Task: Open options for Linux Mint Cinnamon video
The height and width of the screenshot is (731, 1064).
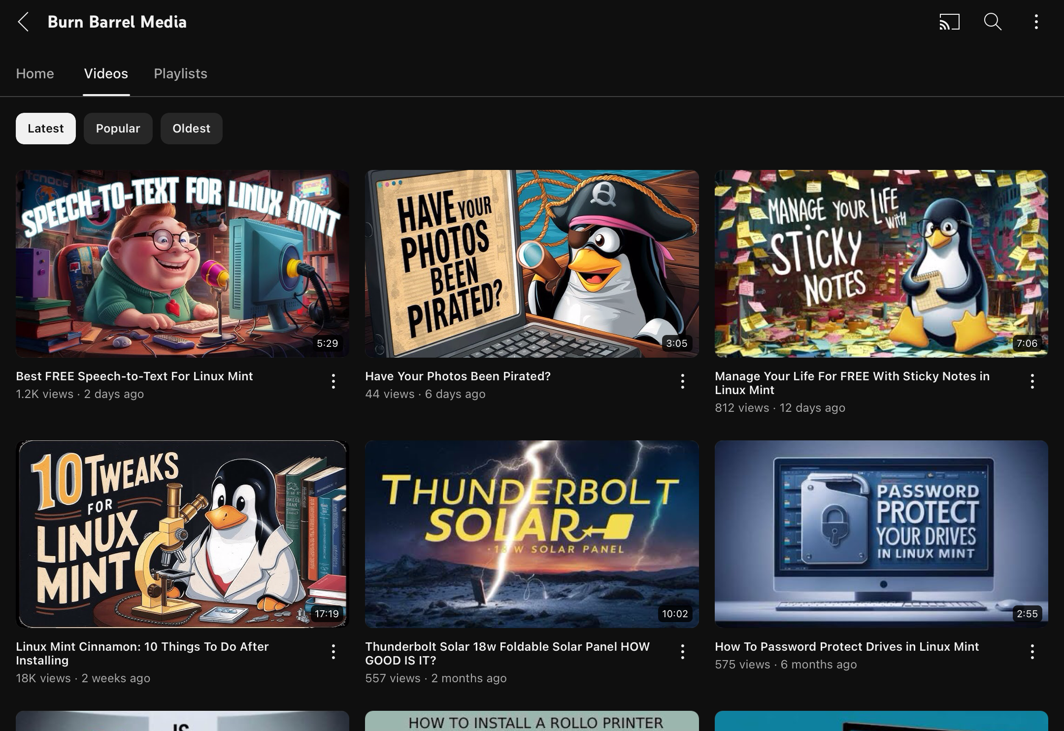Action: coord(333,652)
